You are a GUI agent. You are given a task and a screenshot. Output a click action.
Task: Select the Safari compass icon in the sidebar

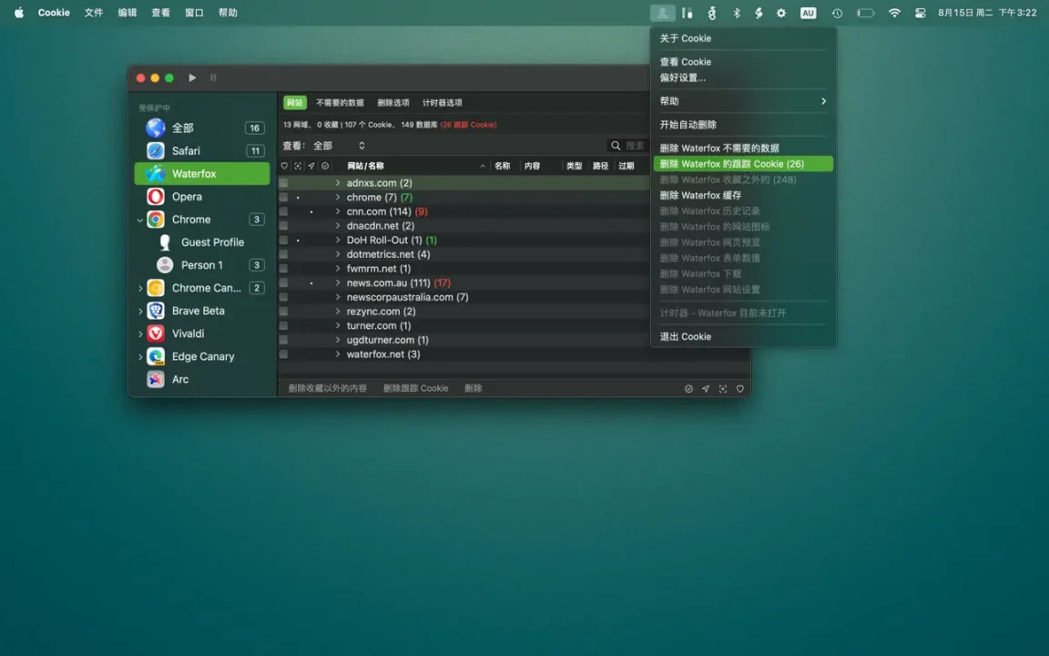click(156, 150)
